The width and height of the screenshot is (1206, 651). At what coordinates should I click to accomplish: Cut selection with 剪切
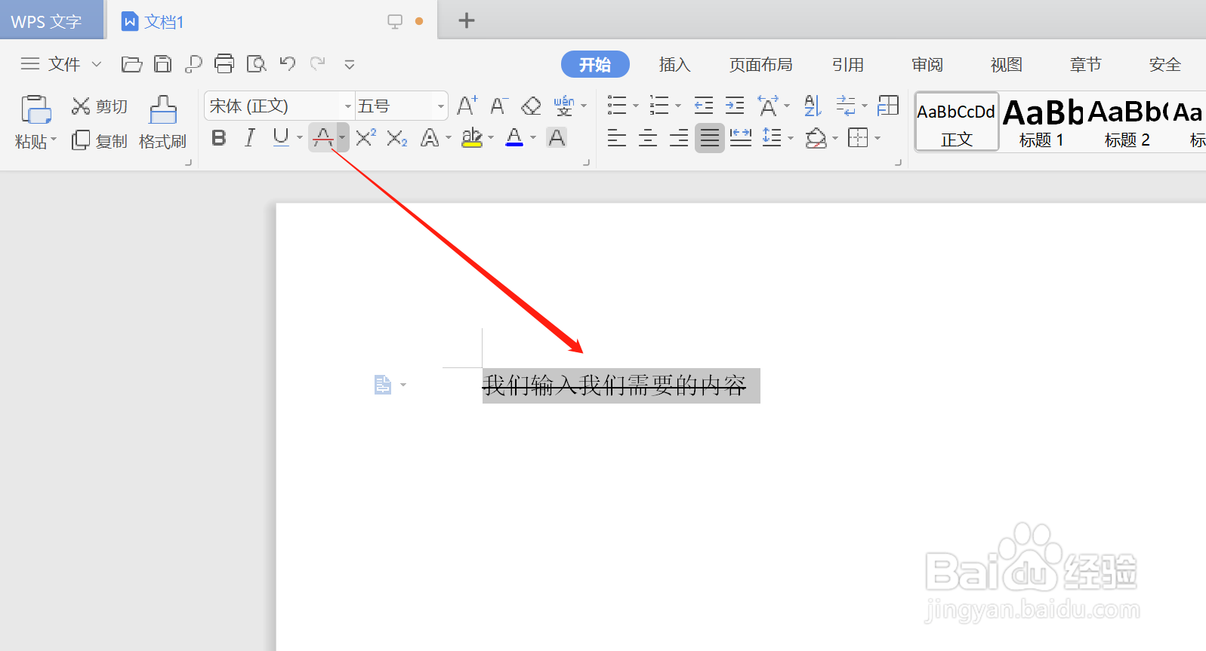point(99,106)
